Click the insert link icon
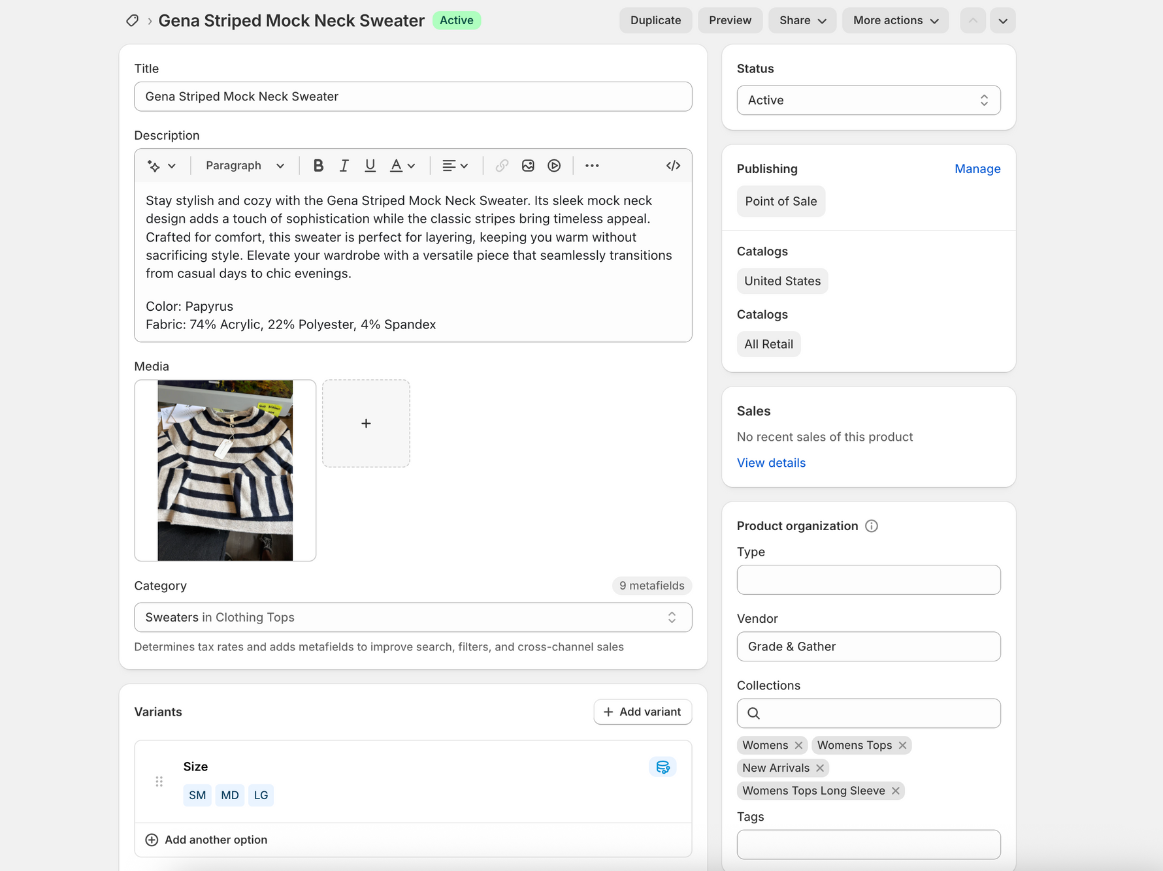The height and width of the screenshot is (871, 1163). click(x=502, y=166)
